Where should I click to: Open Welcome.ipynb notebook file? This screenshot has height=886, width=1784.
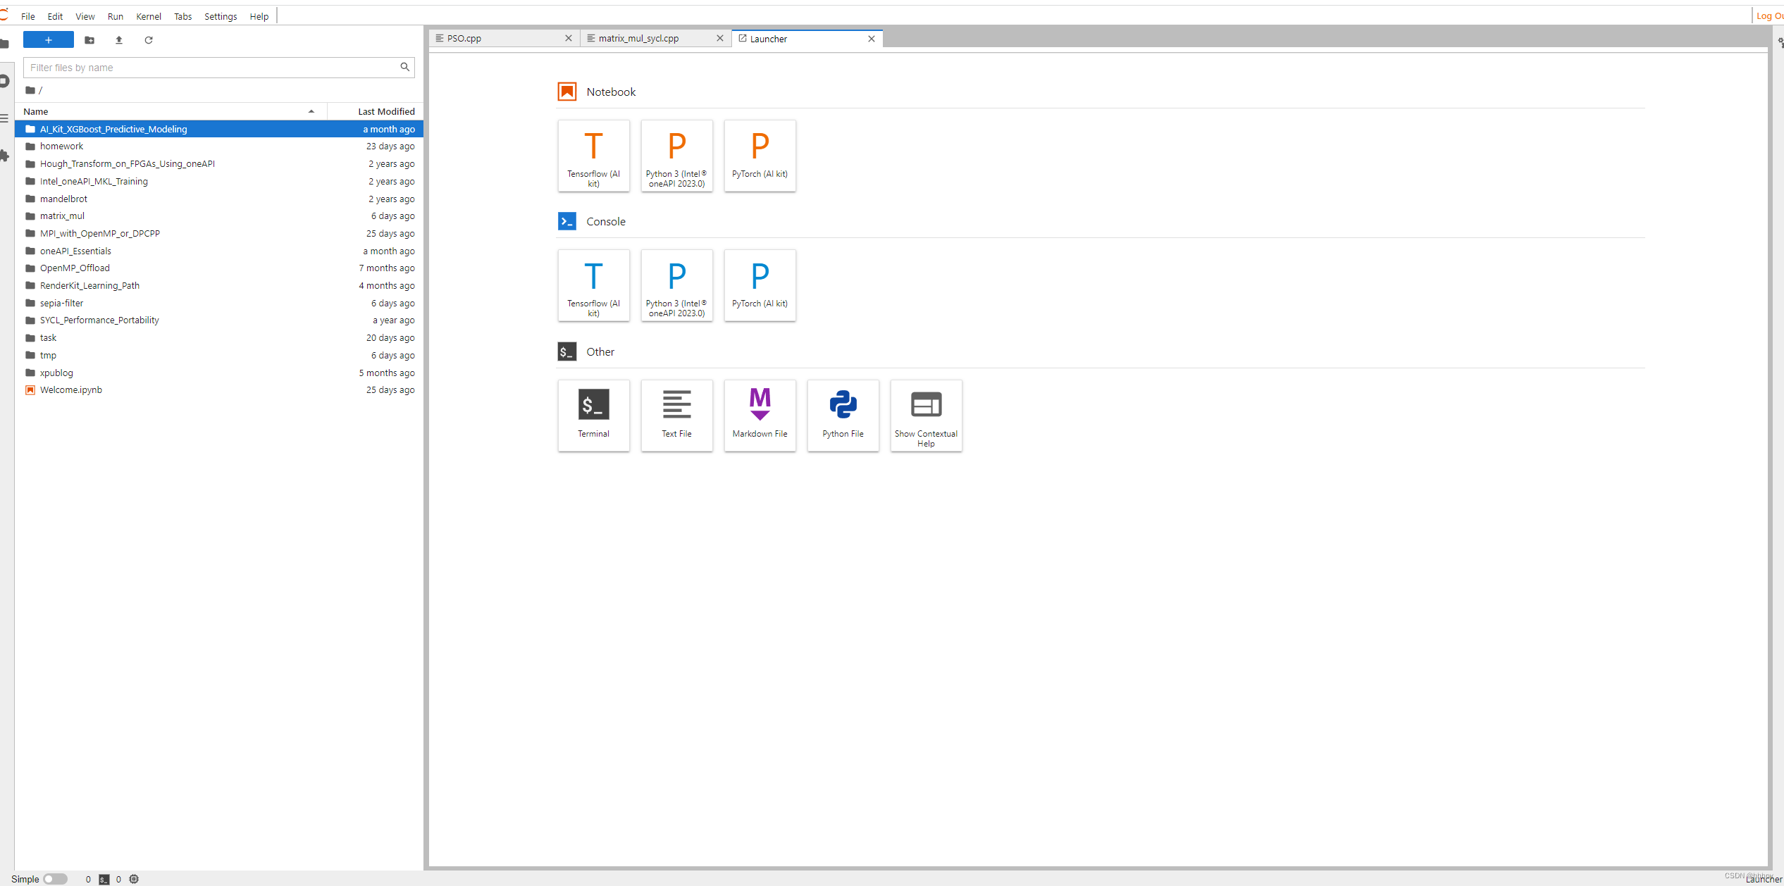tap(70, 390)
